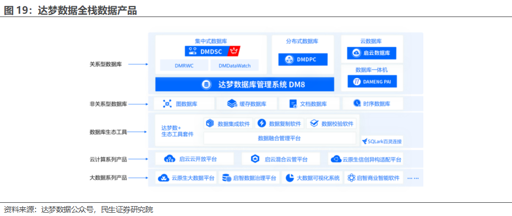Click the 启智数据治理平台 label text
The height and width of the screenshot is (216, 512).
[255, 178]
